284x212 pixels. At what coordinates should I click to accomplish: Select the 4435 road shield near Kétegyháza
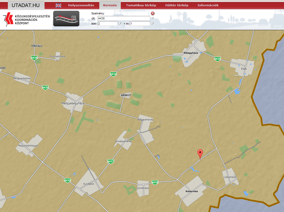tap(217, 59)
